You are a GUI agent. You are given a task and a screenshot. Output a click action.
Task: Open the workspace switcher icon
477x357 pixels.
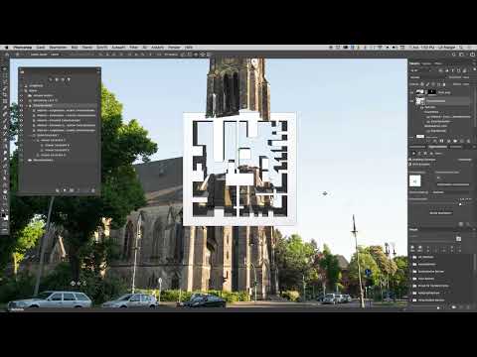coord(461,55)
